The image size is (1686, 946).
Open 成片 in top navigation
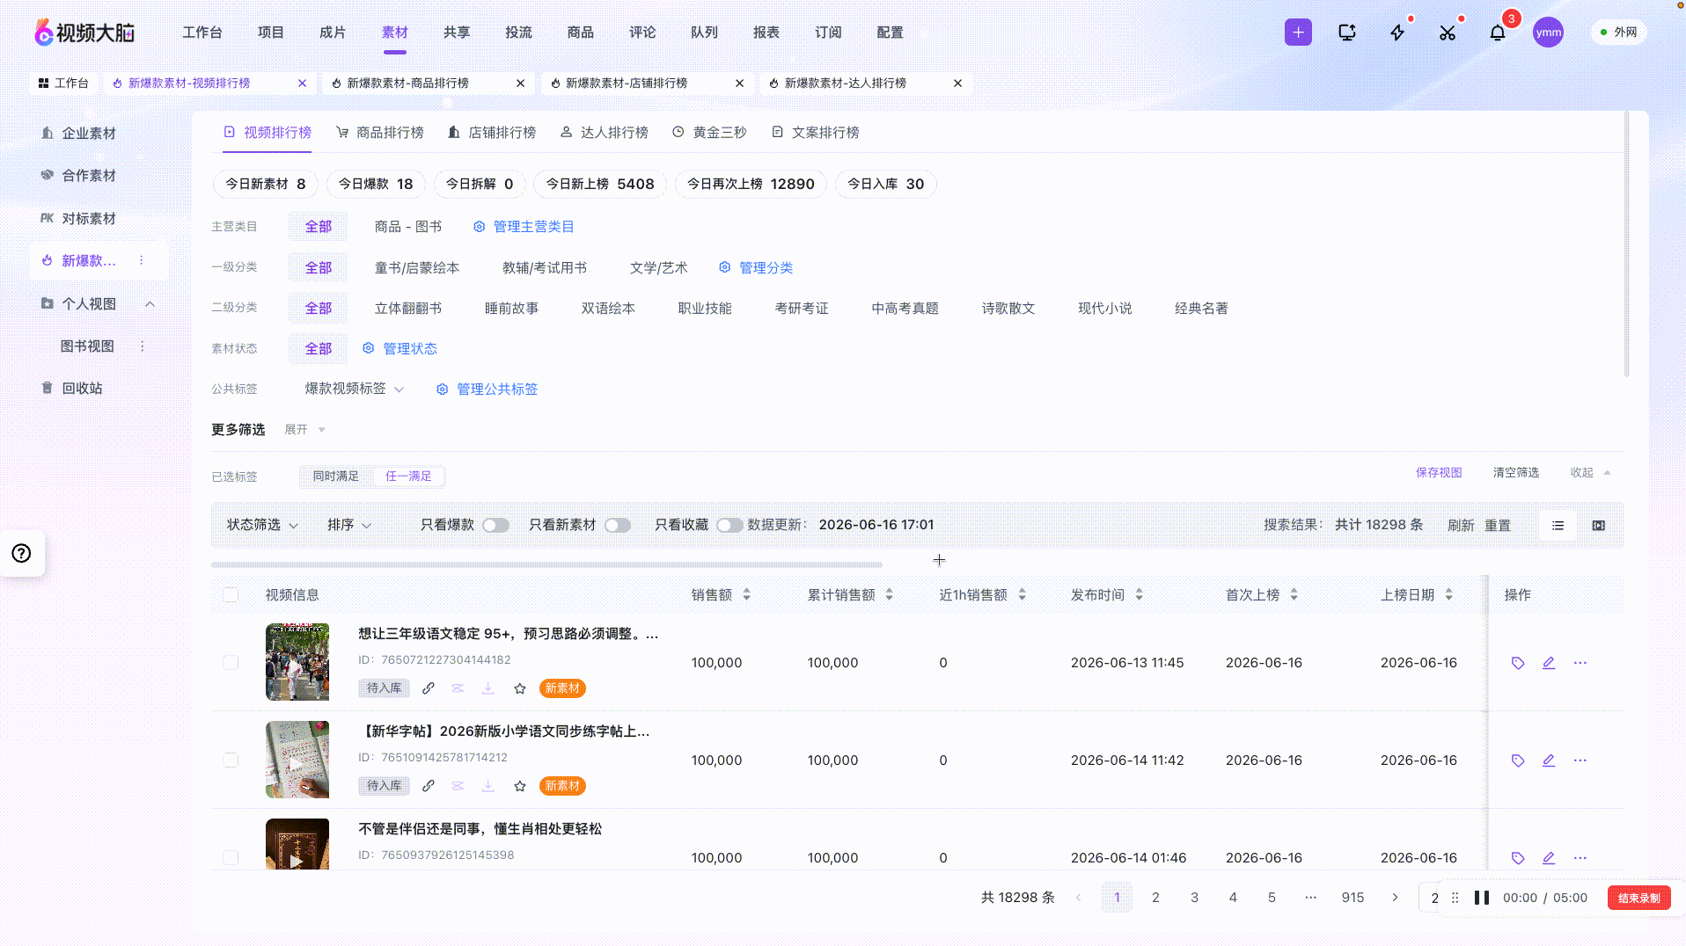[x=333, y=33]
